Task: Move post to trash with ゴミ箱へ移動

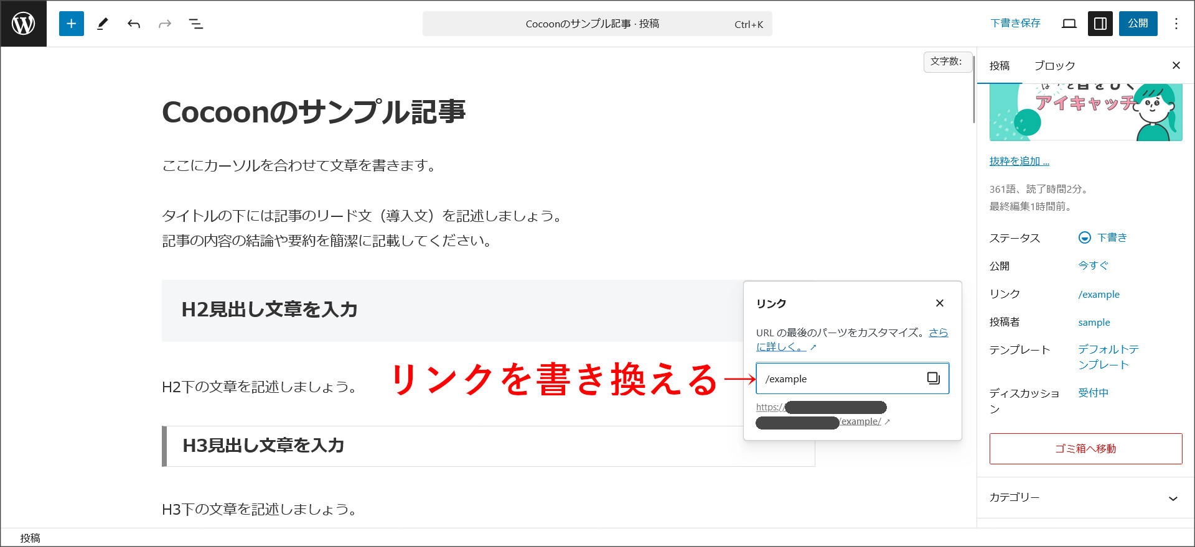Action: 1086,449
